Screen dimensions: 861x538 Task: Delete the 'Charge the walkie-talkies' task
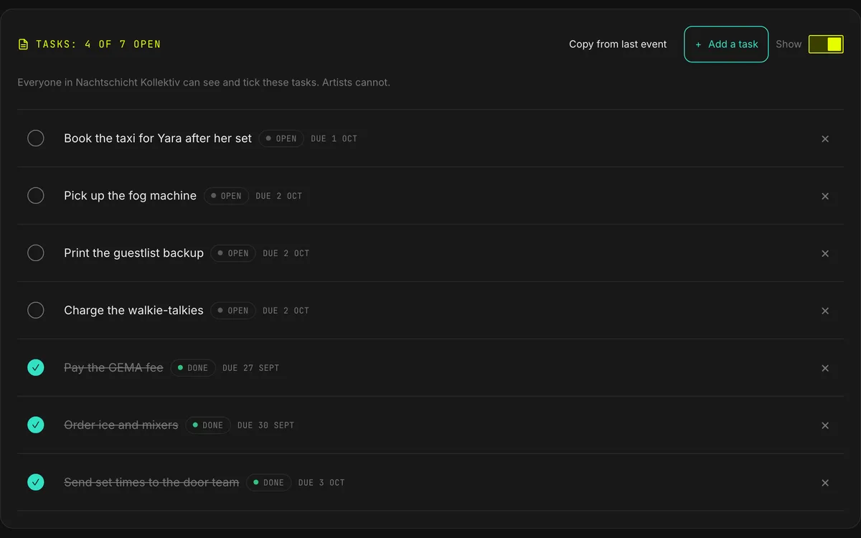point(825,311)
